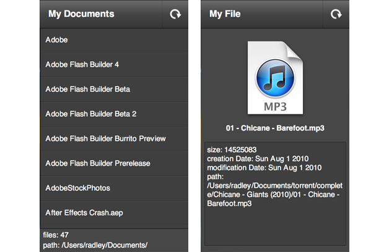Viewport: 389px width, 252px height.
Task: Click the files: 47 count in footer
Action: coord(56,235)
